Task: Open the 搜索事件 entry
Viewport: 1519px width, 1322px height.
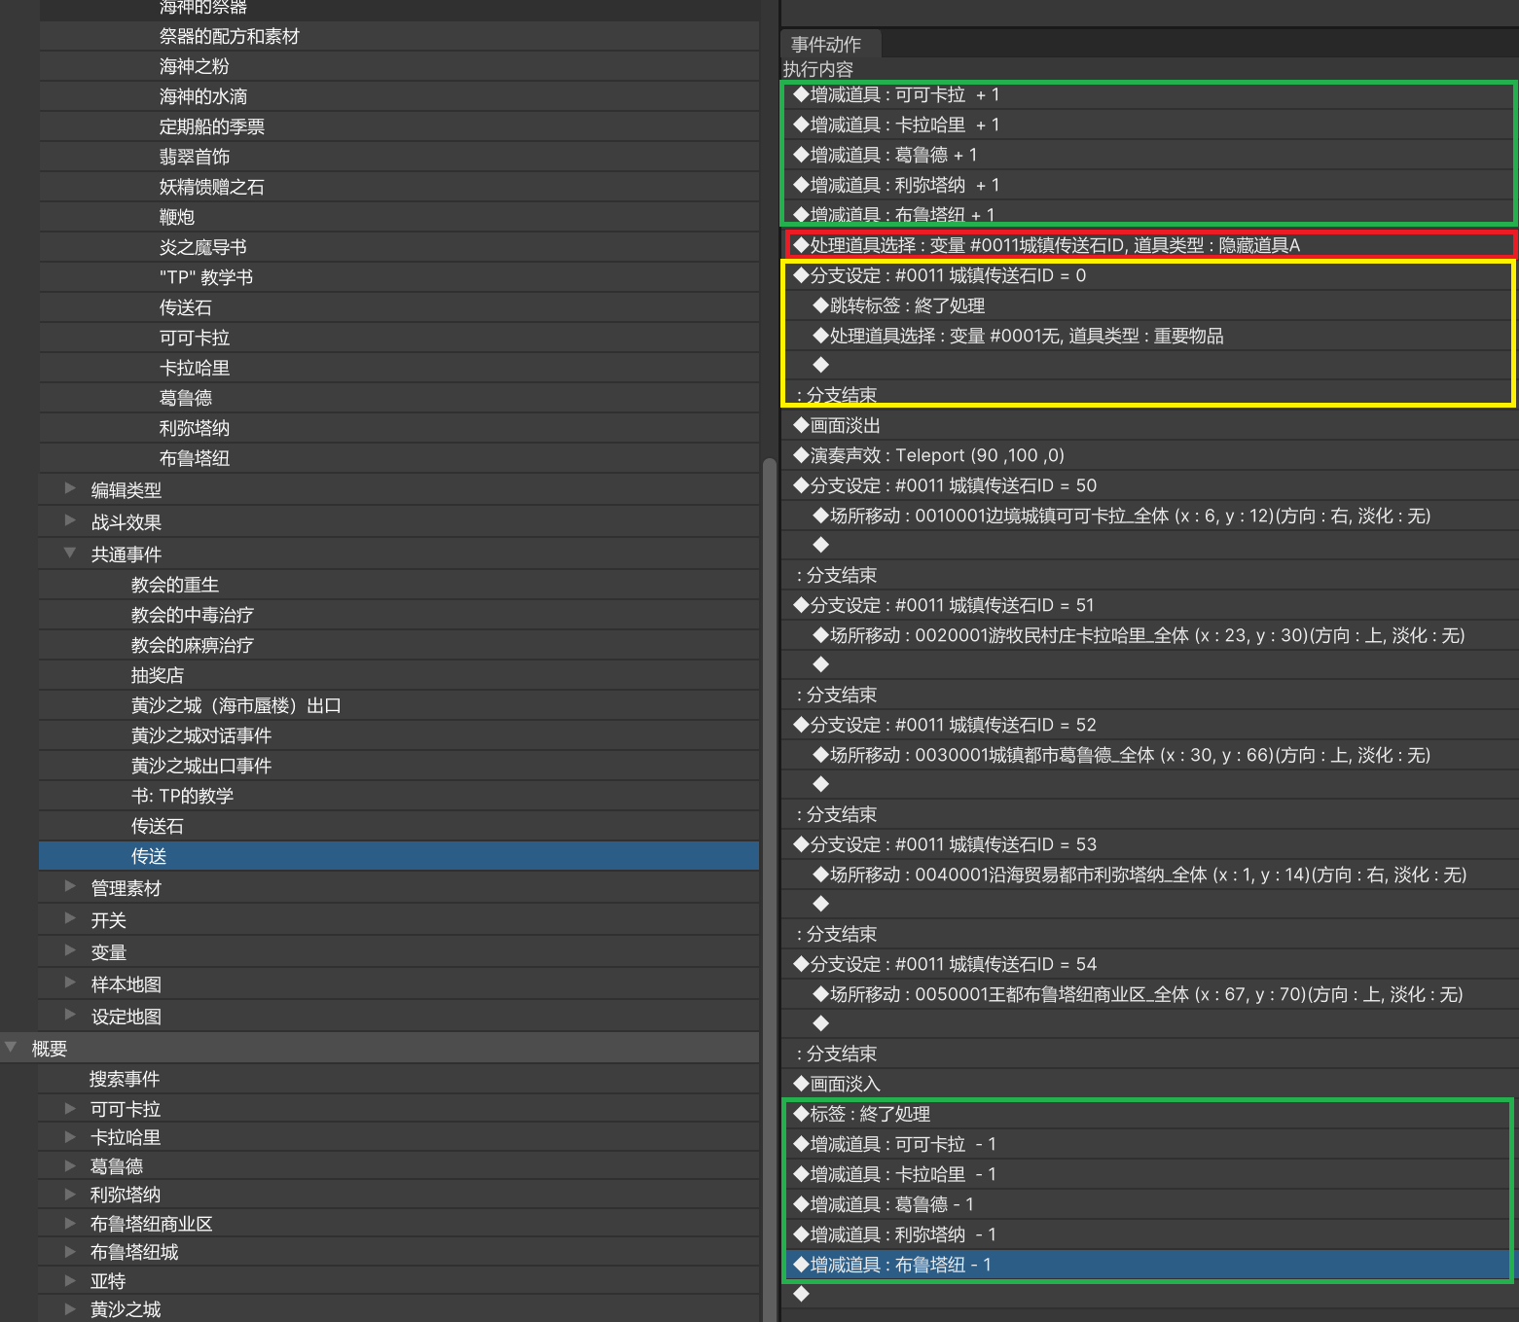Action: click(x=125, y=1079)
